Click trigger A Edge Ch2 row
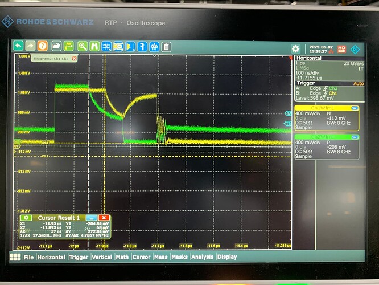The height and width of the screenshot is (285, 379). click(316, 88)
